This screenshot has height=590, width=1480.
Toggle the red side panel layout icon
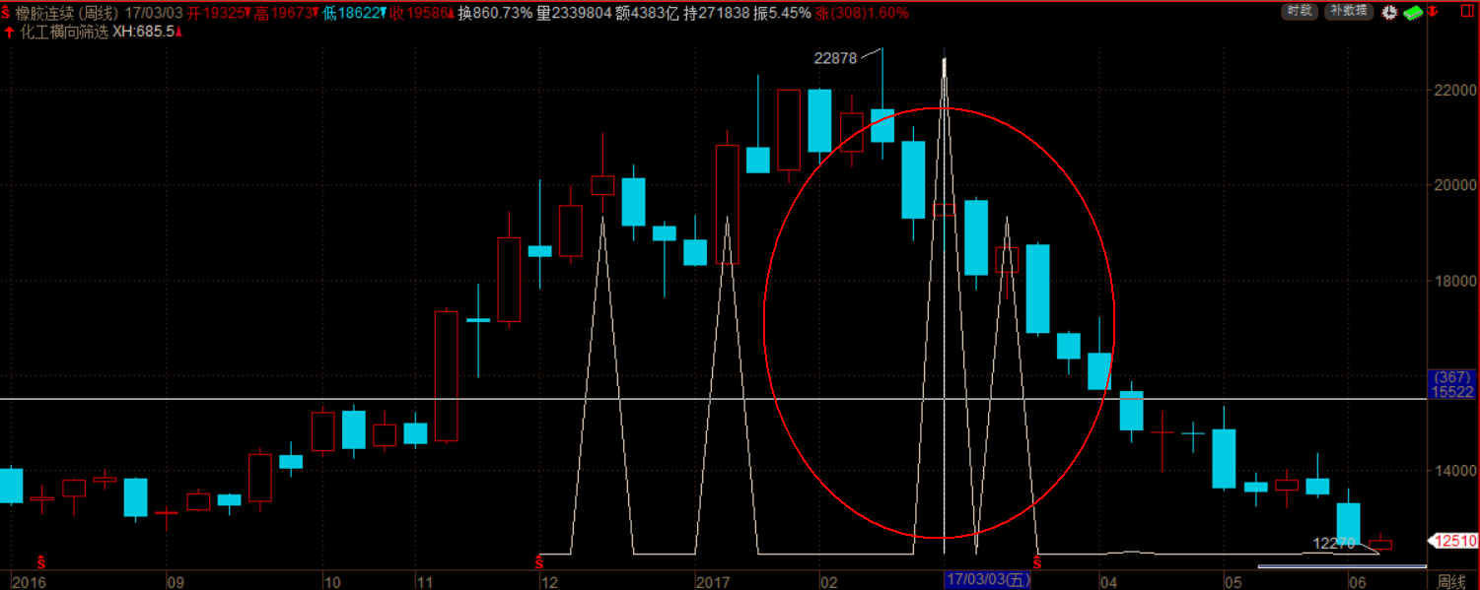[1468, 12]
